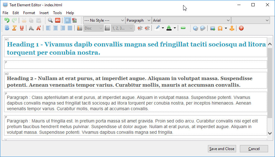Open the Help menu
The width and height of the screenshot is (275, 157).
(70, 13)
